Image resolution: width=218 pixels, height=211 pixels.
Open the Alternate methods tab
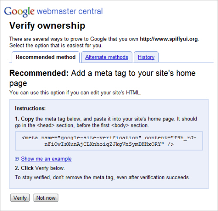point(107,57)
